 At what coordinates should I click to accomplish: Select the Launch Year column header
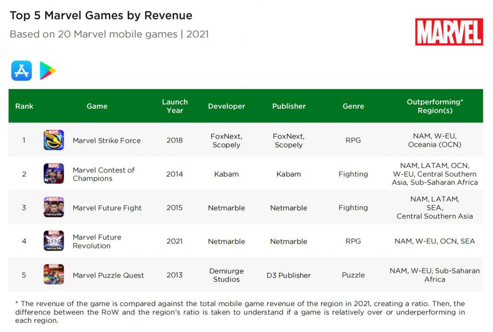175,106
